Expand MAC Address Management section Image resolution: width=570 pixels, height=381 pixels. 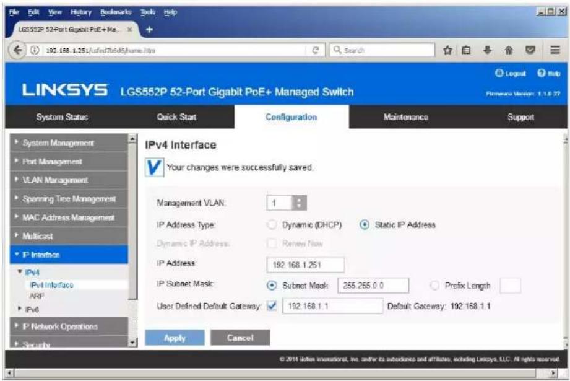[69, 217]
